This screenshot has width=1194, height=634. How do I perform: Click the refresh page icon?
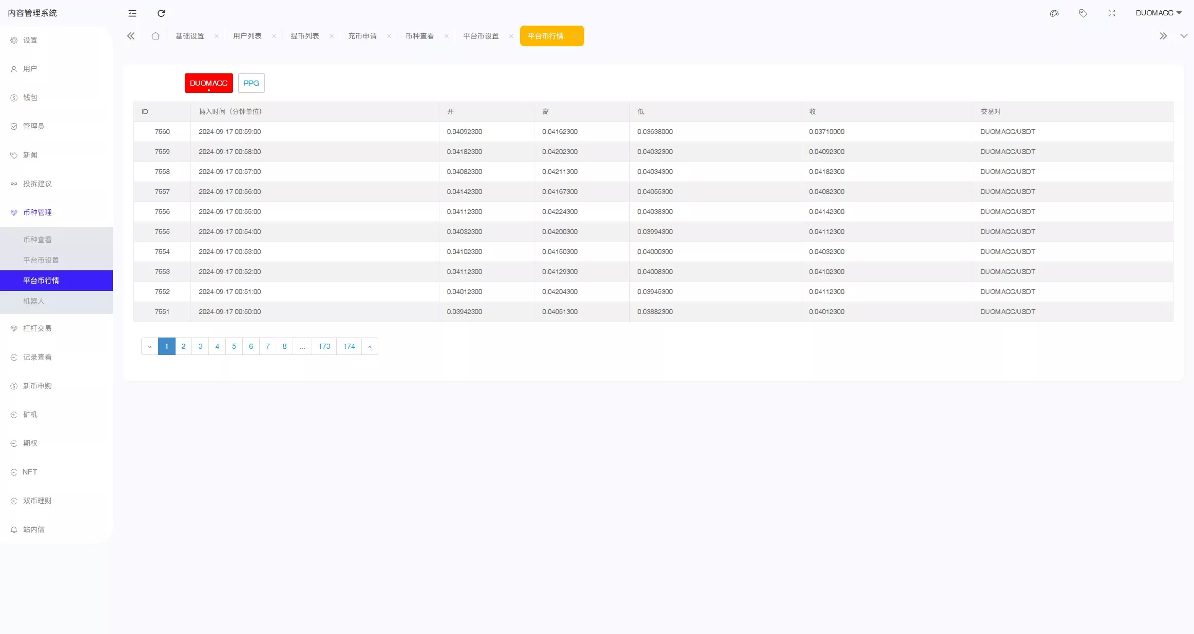tap(161, 13)
